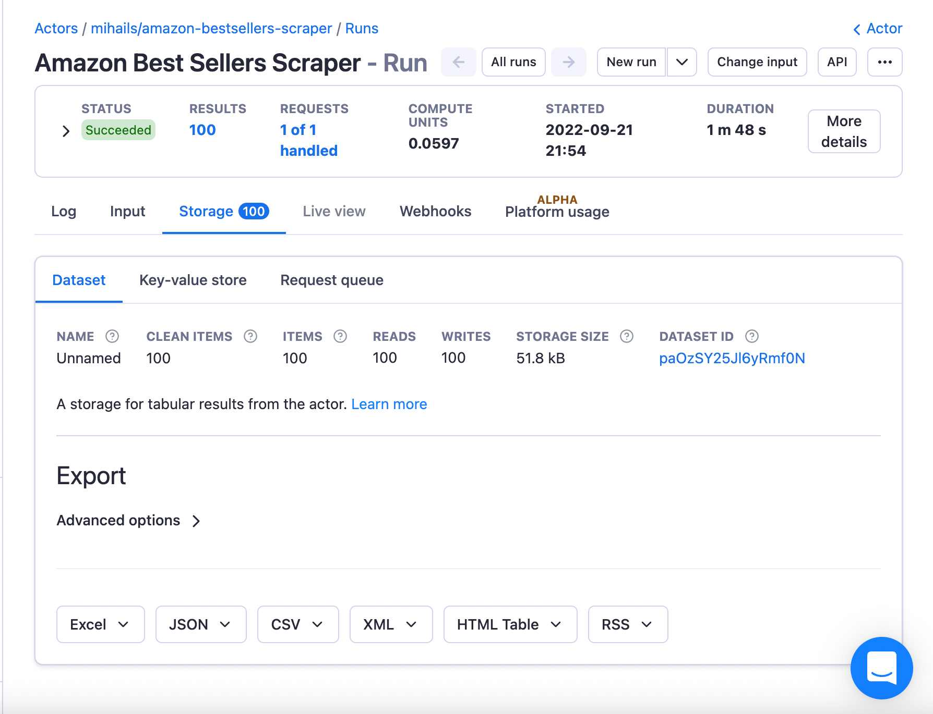Show help for NAME column
Image resolution: width=933 pixels, height=714 pixels.
point(112,336)
